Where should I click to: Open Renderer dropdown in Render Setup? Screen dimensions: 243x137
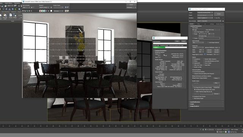click(x=205, y=18)
